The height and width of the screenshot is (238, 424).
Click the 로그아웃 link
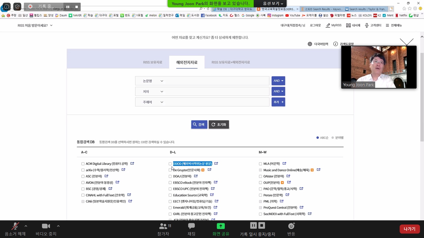315,26
